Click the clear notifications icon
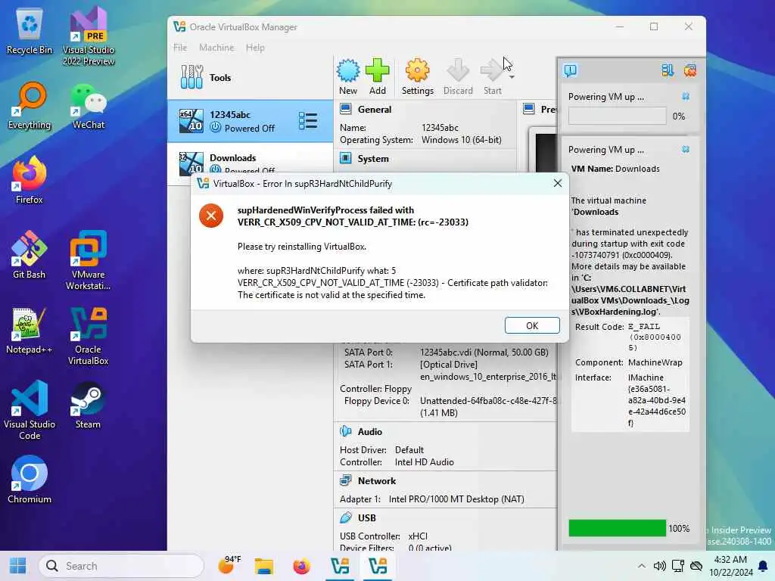Image resolution: width=775 pixels, height=581 pixels. click(x=690, y=70)
